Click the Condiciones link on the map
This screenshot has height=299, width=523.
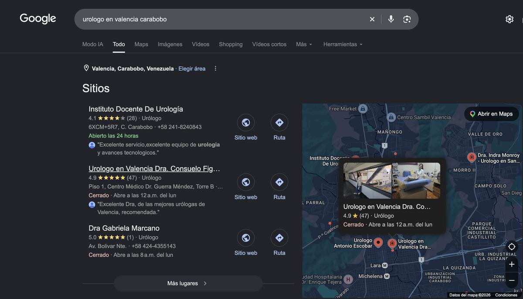[506, 295]
